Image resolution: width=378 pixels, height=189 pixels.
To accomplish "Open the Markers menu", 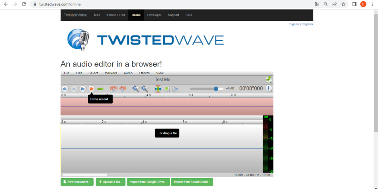I will point(111,73).
